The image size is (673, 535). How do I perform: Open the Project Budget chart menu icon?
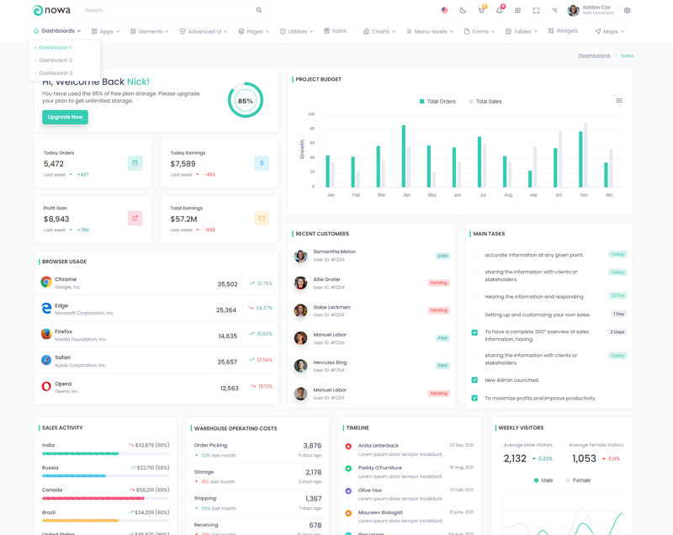619,101
